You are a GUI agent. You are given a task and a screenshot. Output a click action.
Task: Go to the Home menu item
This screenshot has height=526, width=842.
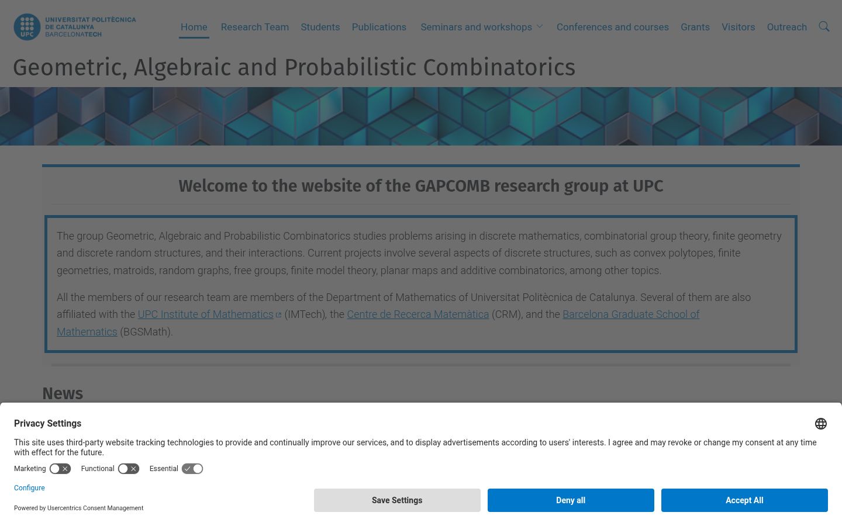[194, 27]
